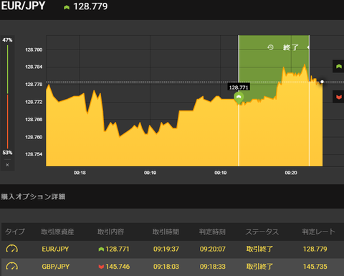Click the 47% sentiment value
Viewport: 344px width, 276px height.
click(7, 40)
